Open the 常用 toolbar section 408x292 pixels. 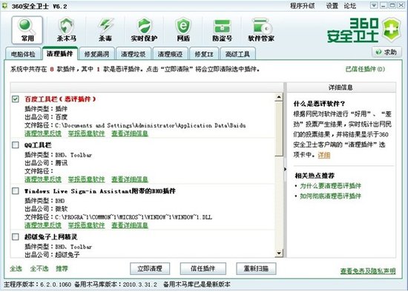point(27,30)
